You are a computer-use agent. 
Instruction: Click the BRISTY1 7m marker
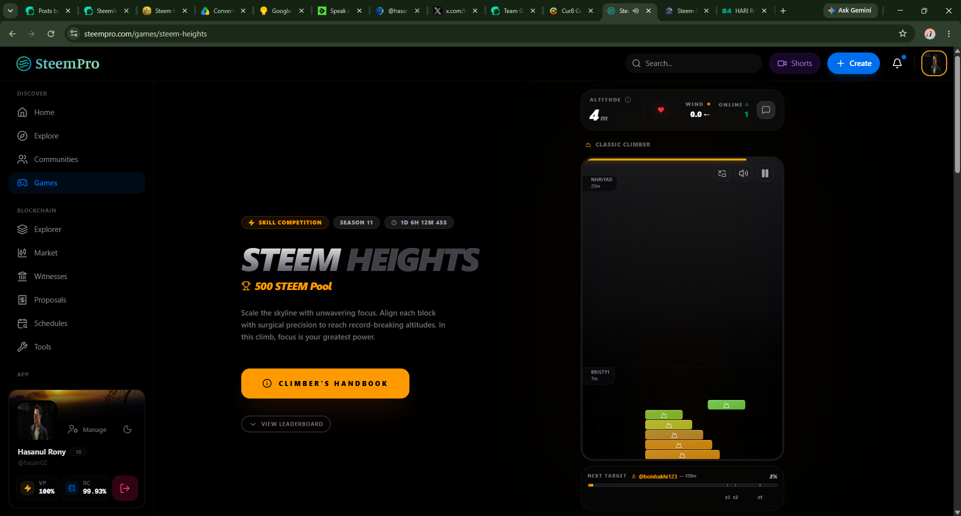tap(600, 375)
